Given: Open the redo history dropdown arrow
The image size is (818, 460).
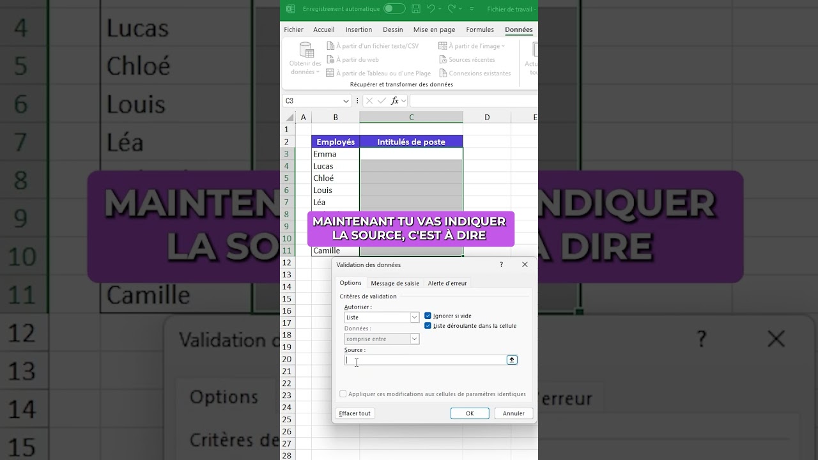Looking at the screenshot, I should click(x=461, y=9).
